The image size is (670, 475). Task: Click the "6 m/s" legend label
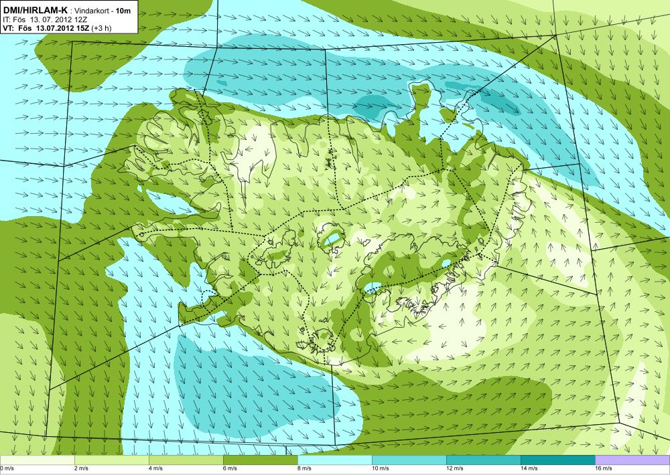point(230,468)
